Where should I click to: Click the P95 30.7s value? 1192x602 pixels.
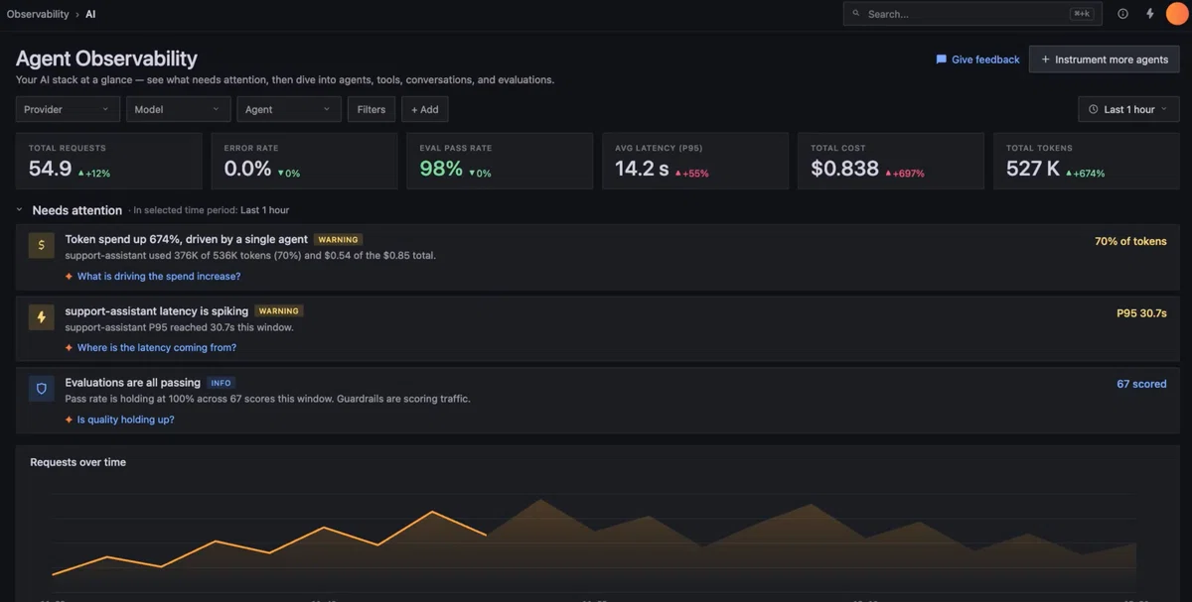click(1141, 313)
